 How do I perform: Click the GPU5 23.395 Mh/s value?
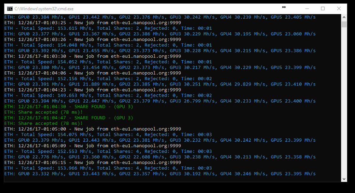point(293,174)
